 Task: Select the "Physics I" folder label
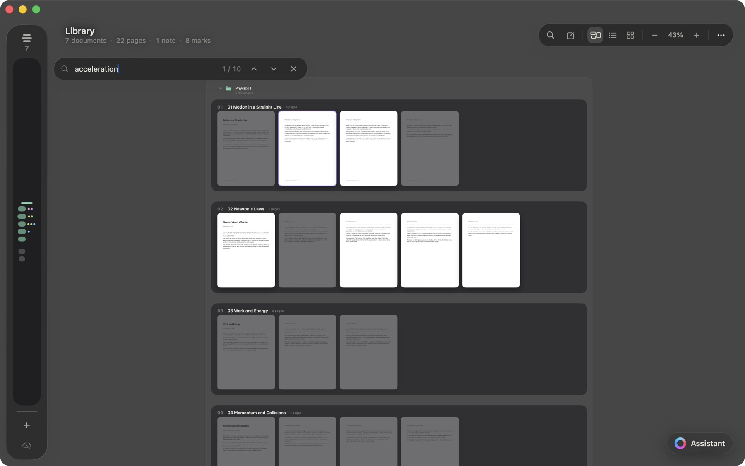pyautogui.click(x=243, y=88)
